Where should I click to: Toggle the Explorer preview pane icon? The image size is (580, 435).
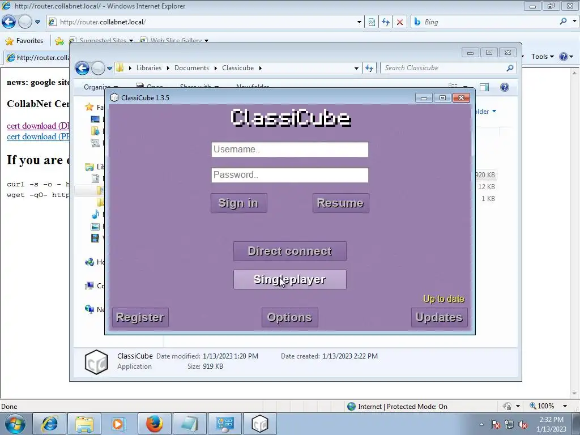tap(484, 87)
